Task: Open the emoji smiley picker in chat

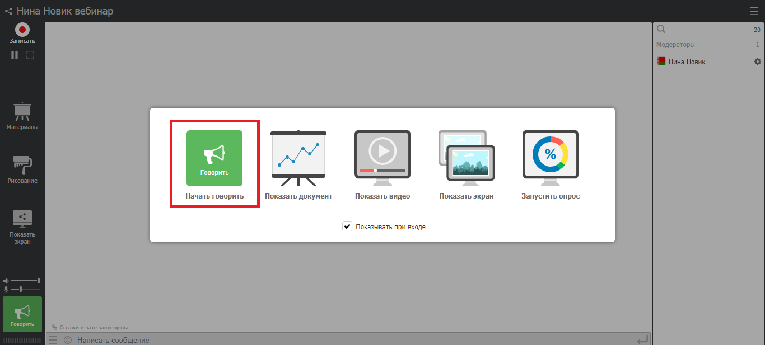Action: 68,340
